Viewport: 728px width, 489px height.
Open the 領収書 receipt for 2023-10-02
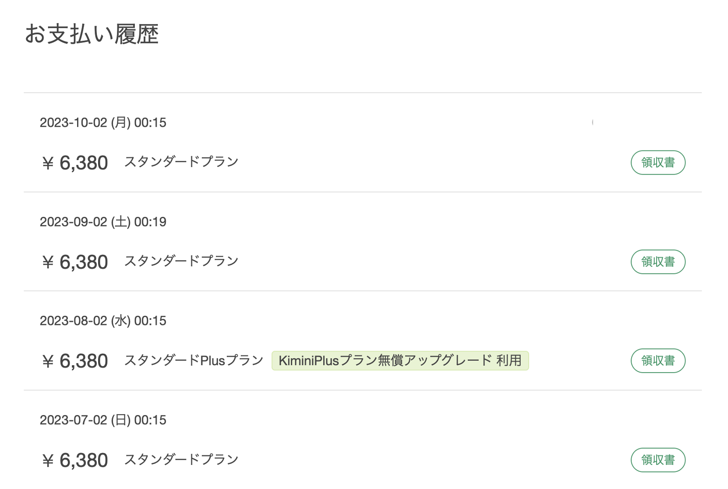pos(657,163)
